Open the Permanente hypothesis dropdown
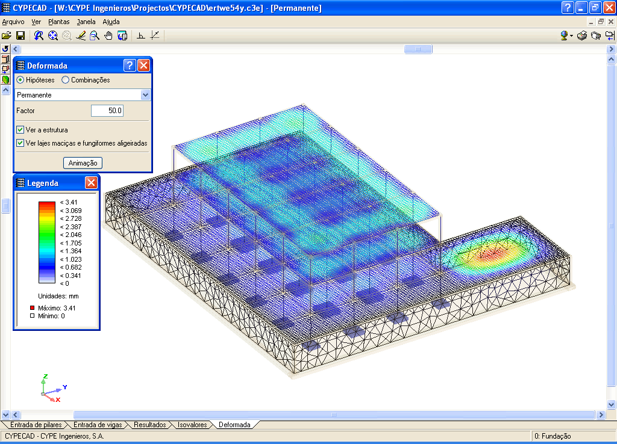 click(x=145, y=95)
